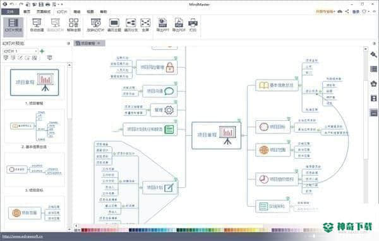Click the 登录 login link

pos(356,11)
